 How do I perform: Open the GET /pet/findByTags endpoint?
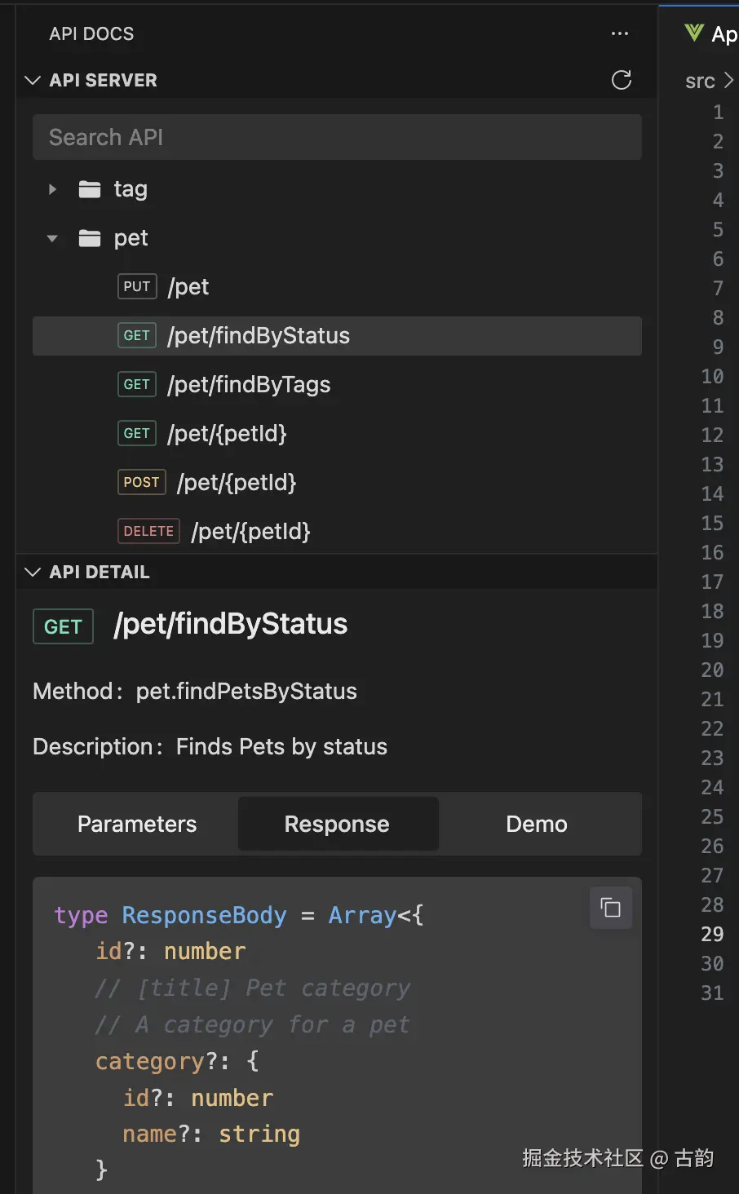tap(249, 385)
